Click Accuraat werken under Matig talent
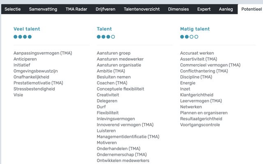The width and height of the screenshot is (263, 164). point(197,53)
